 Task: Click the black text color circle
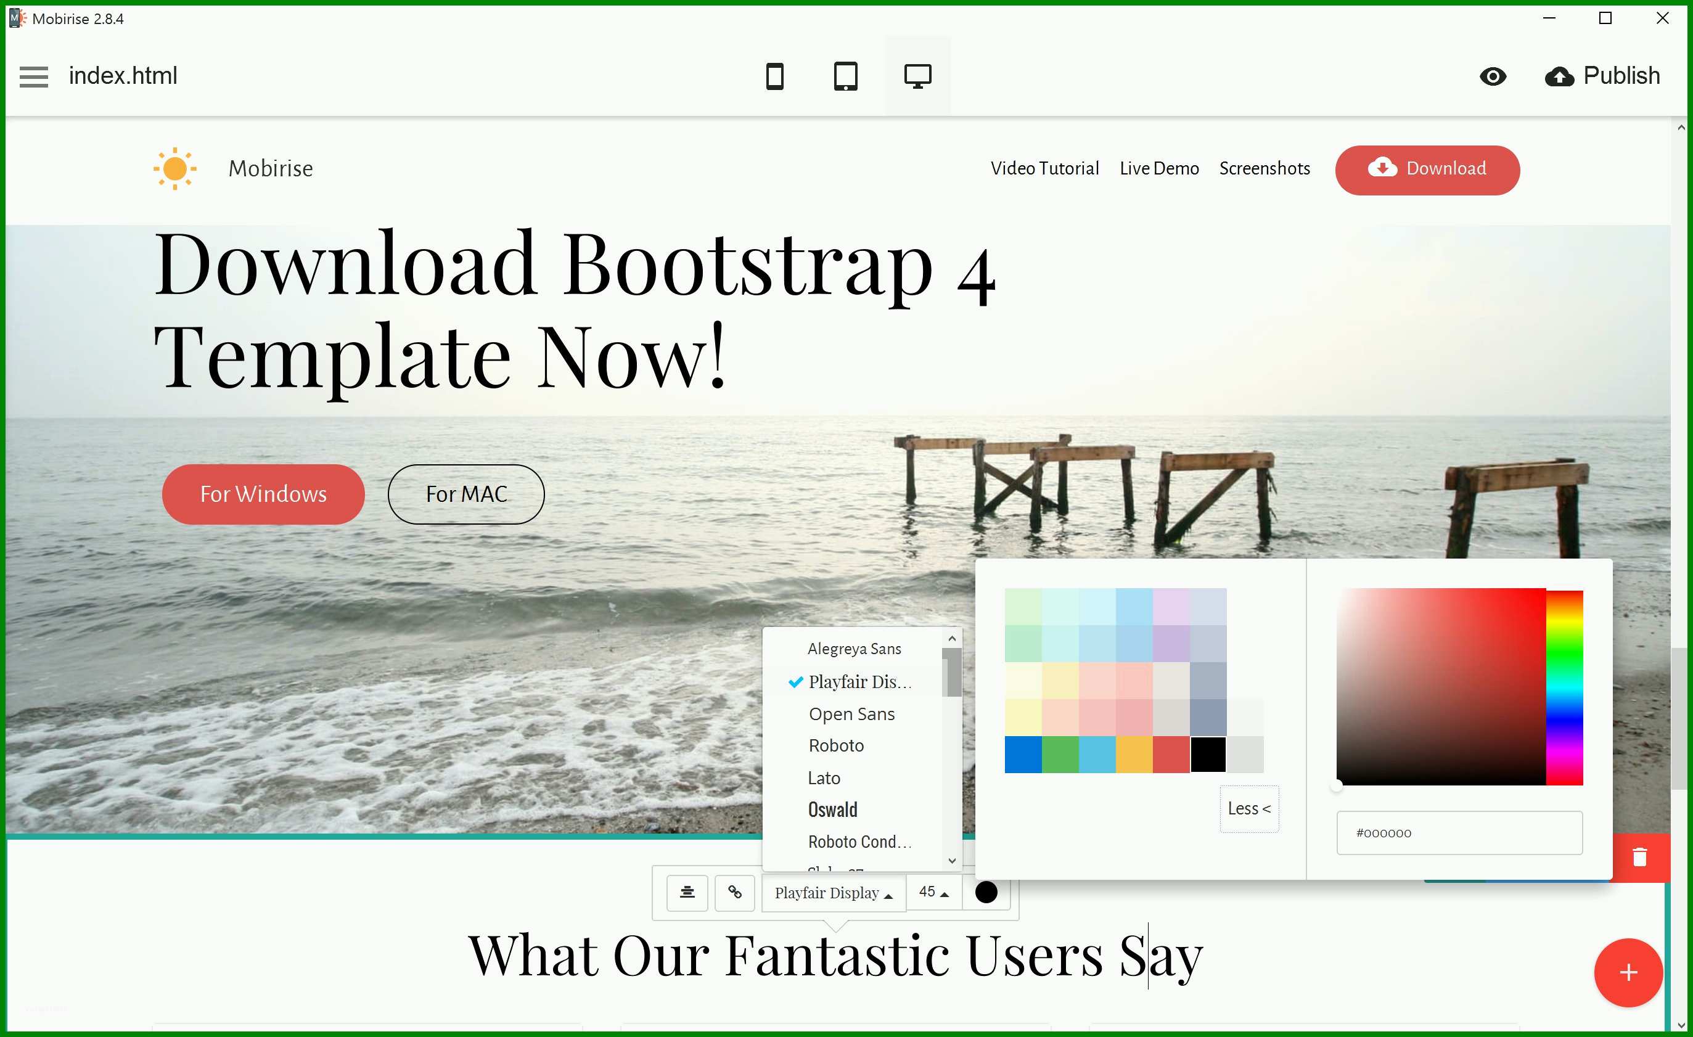(x=986, y=892)
